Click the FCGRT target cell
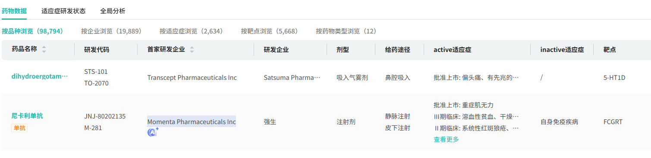 point(613,122)
